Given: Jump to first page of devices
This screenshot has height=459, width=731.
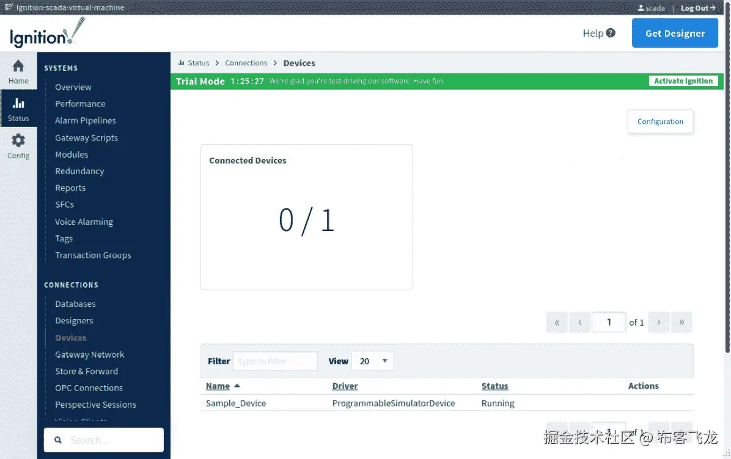Looking at the screenshot, I should click(x=557, y=322).
